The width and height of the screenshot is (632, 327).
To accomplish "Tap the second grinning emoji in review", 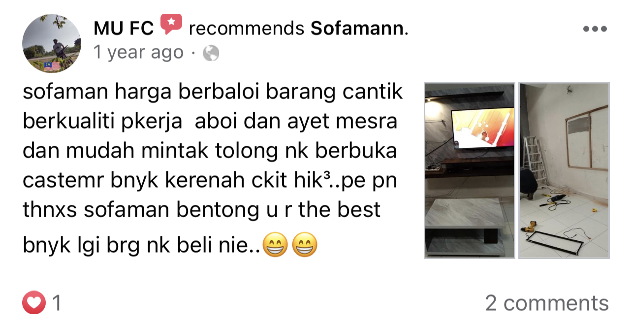I will [x=305, y=245].
